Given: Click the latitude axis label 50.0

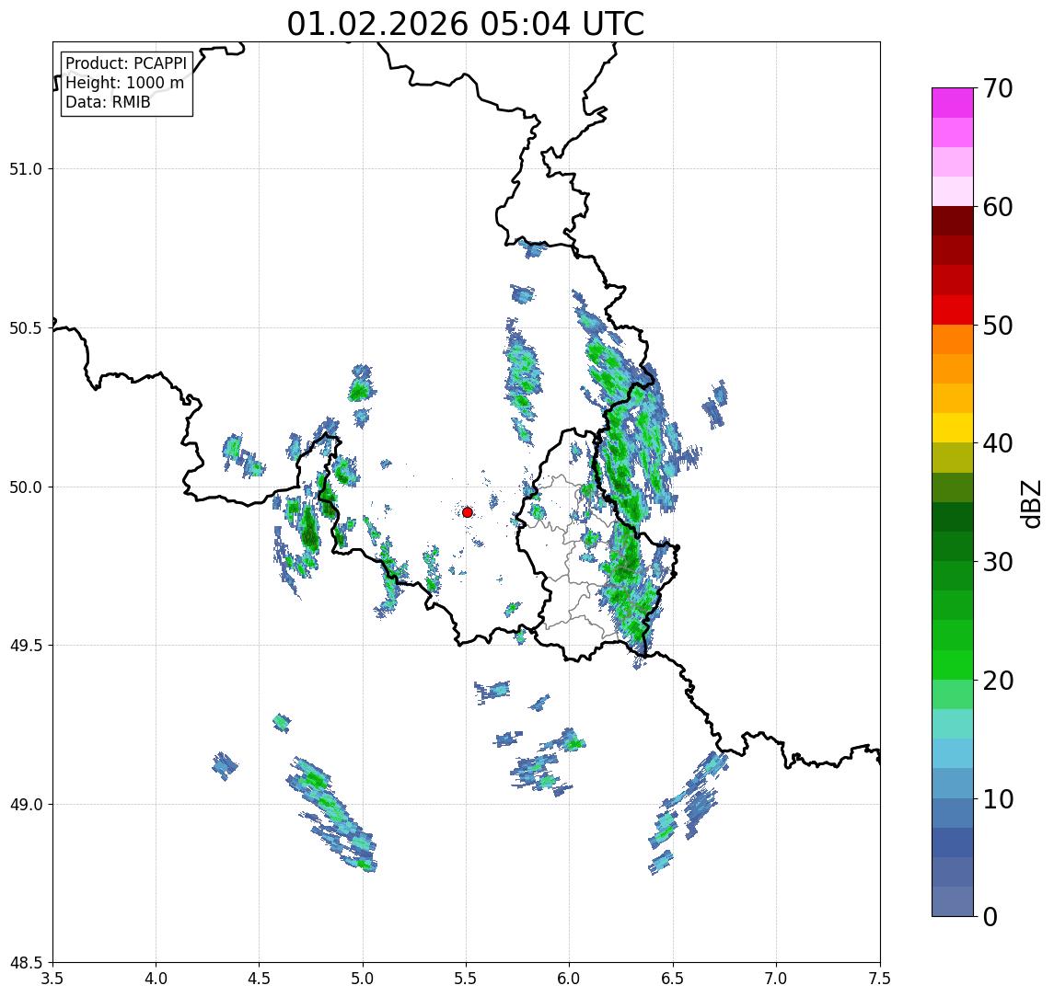Looking at the screenshot, I should point(26,487).
